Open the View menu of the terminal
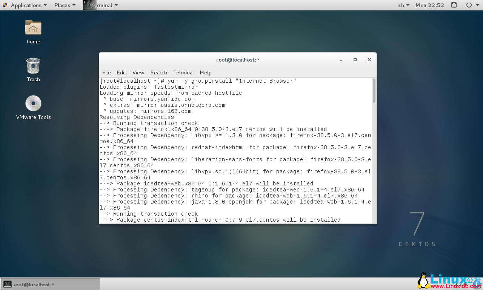This screenshot has width=483, height=290. pyautogui.click(x=138, y=72)
